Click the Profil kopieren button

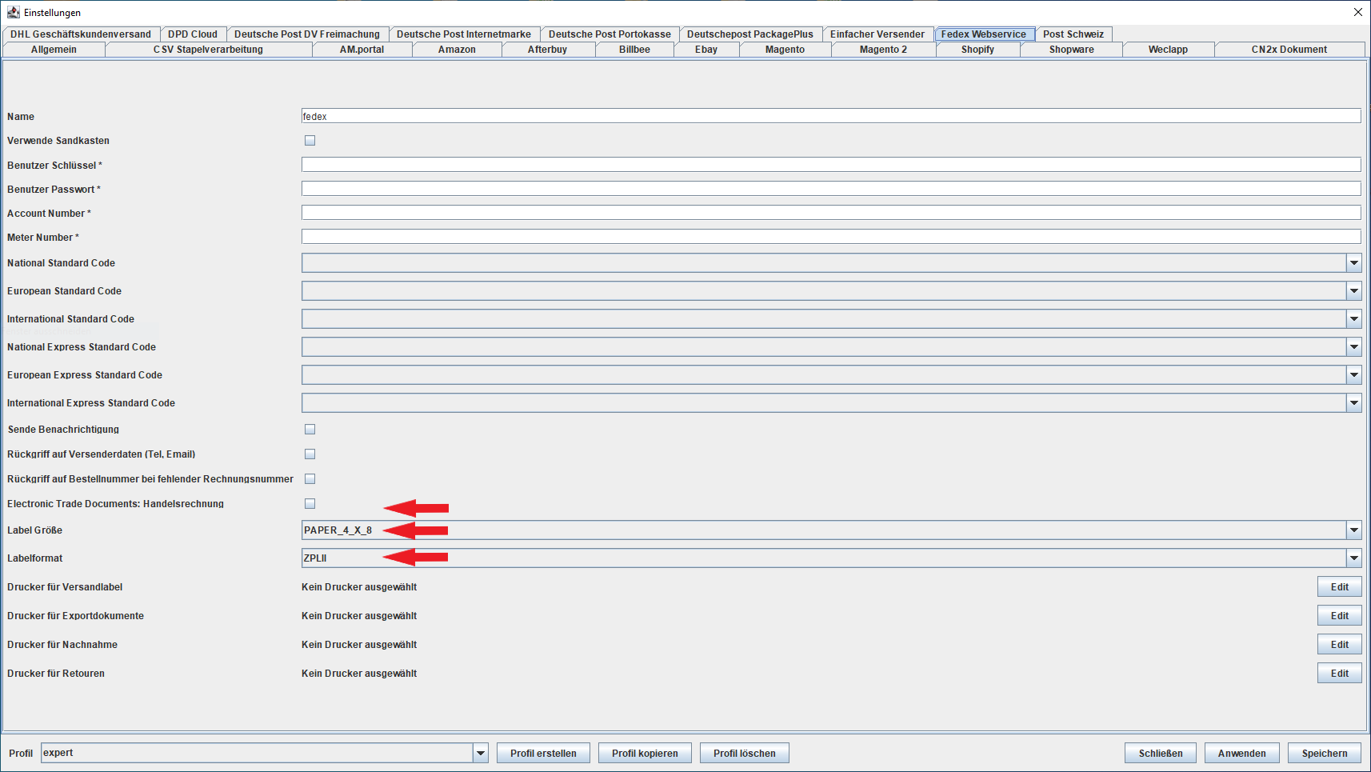pyautogui.click(x=645, y=754)
